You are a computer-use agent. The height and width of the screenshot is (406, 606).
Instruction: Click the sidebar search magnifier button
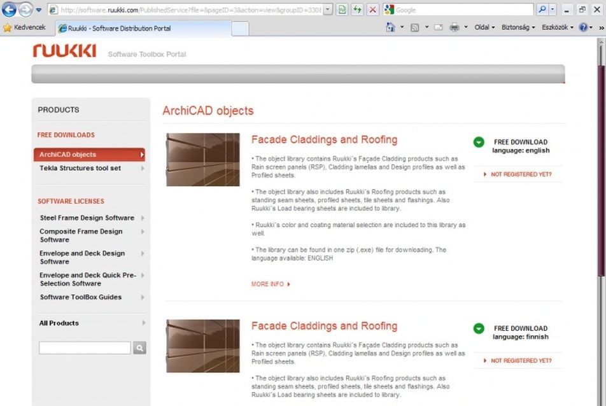tap(139, 347)
